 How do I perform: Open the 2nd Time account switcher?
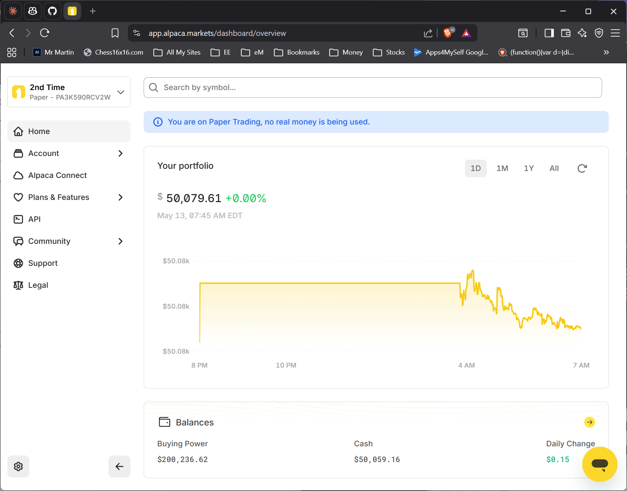pyautogui.click(x=69, y=92)
